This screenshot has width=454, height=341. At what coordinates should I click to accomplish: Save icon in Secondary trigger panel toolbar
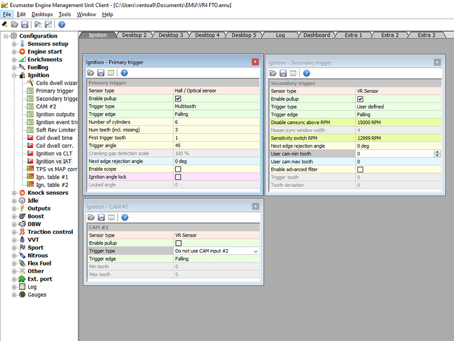tap(283, 73)
